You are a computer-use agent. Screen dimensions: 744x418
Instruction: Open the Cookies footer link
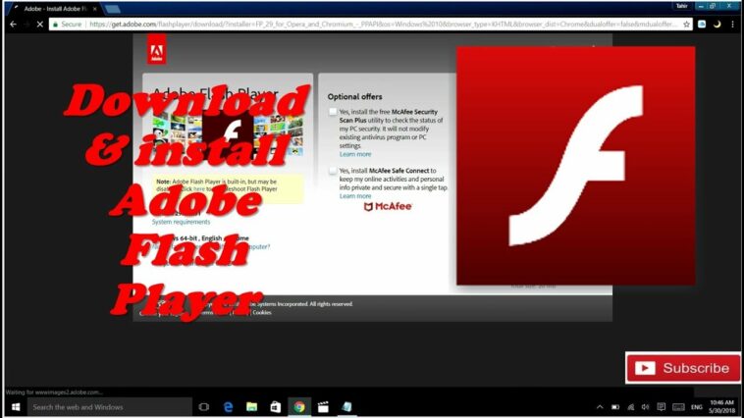pyautogui.click(x=262, y=313)
